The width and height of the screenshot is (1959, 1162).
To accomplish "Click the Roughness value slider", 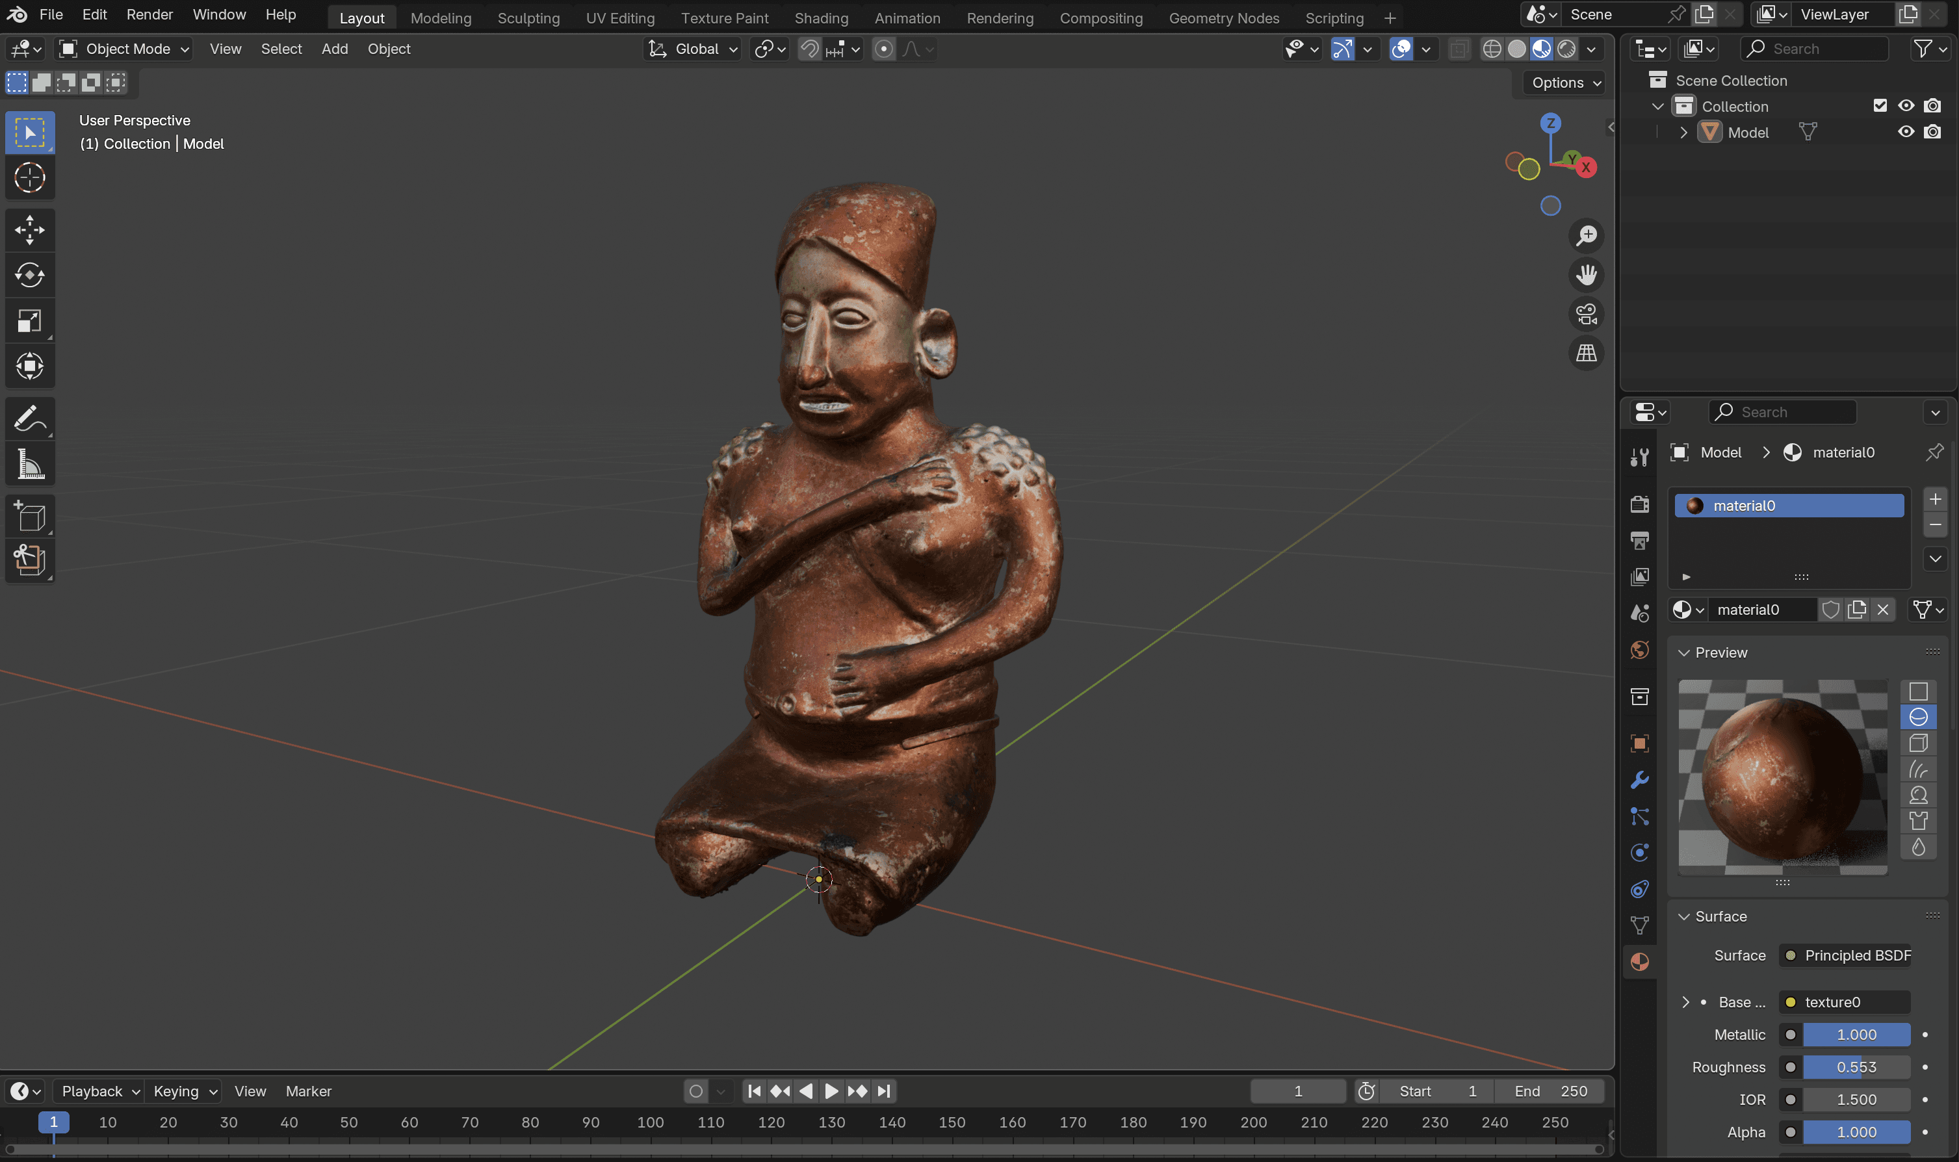I will pos(1856,1066).
